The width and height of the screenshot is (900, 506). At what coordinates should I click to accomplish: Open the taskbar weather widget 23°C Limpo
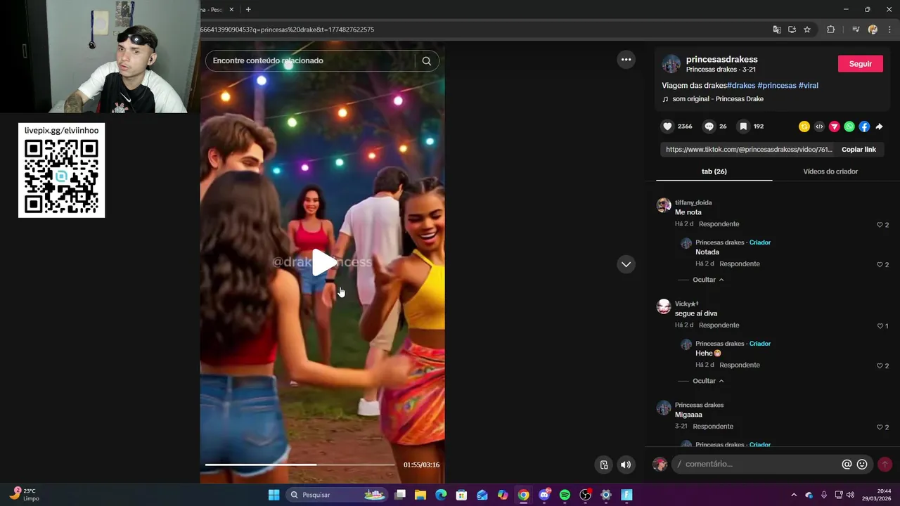tap(25, 495)
